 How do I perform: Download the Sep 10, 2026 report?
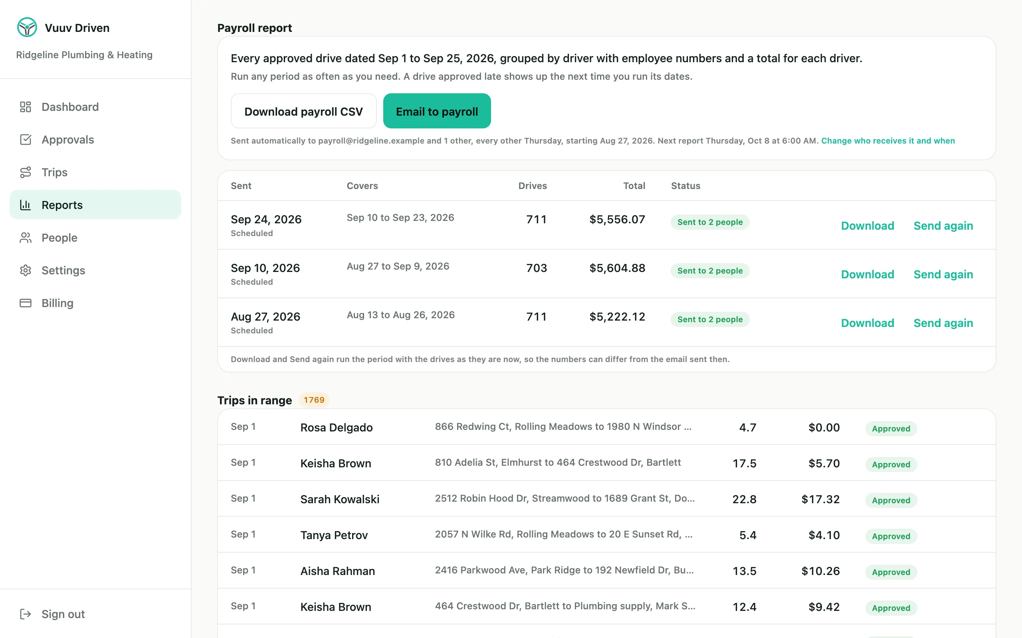click(x=868, y=274)
